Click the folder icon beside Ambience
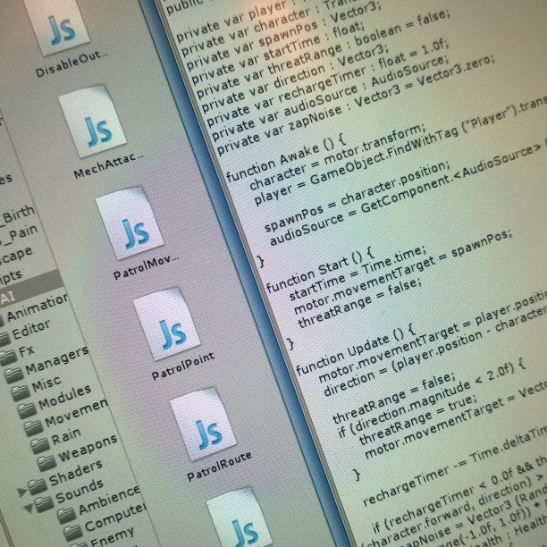547x547 pixels. 66,516
